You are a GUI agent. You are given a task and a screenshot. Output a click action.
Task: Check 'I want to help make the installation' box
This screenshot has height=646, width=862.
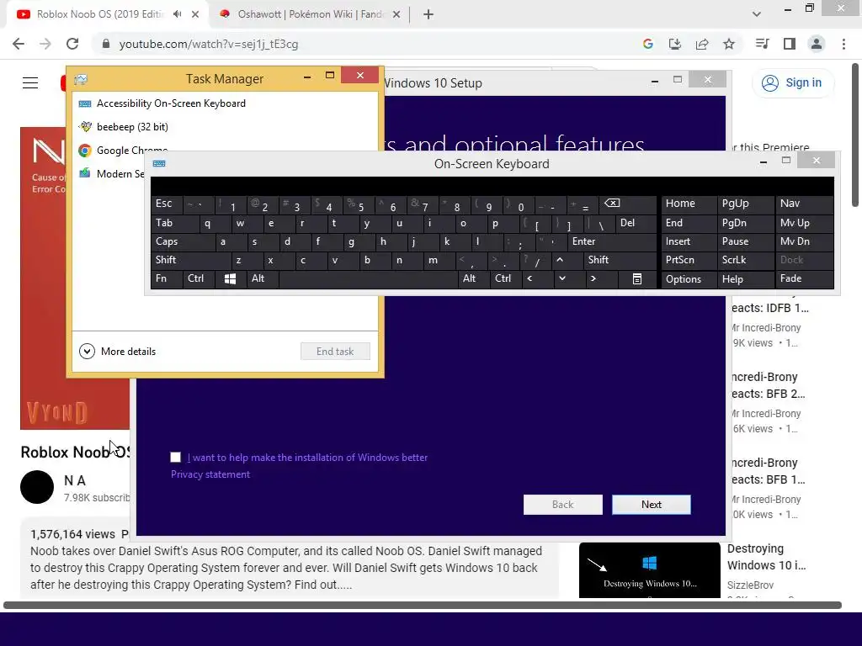(x=175, y=457)
